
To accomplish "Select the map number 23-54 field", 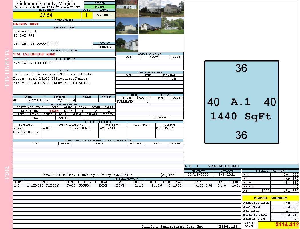I will tap(47, 15).
